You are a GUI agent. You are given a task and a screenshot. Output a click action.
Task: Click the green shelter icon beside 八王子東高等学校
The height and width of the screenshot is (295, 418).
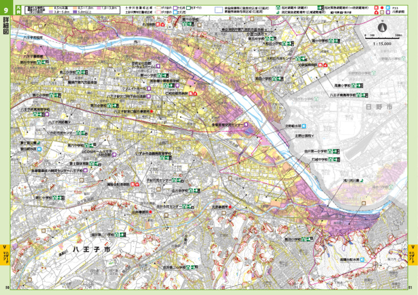coord(359,95)
